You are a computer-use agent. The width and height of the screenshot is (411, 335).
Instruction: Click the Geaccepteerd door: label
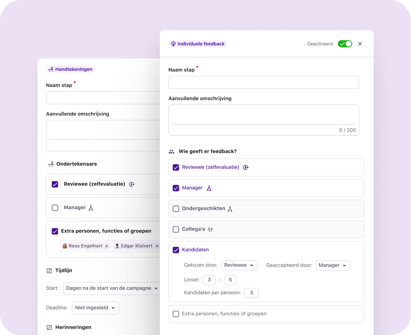point(289,265)
